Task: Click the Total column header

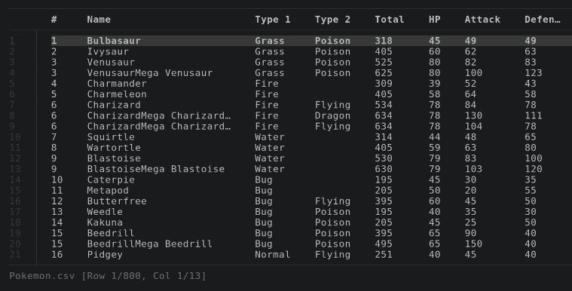Action: [x=389, y=20]
